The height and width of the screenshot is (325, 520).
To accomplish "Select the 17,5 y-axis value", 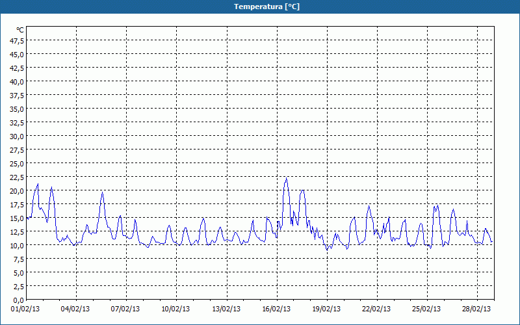I will point(18,205).
